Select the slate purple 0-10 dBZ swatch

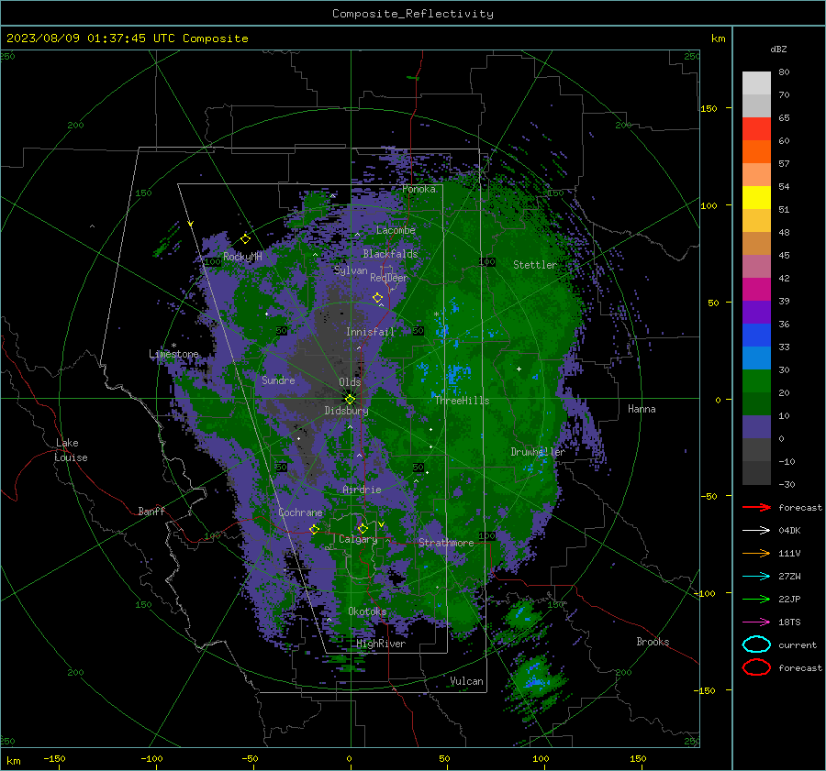tap(756, 426)
